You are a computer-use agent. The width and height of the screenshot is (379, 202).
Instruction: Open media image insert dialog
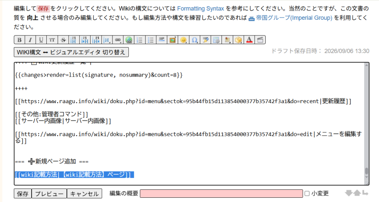point(173,40)
